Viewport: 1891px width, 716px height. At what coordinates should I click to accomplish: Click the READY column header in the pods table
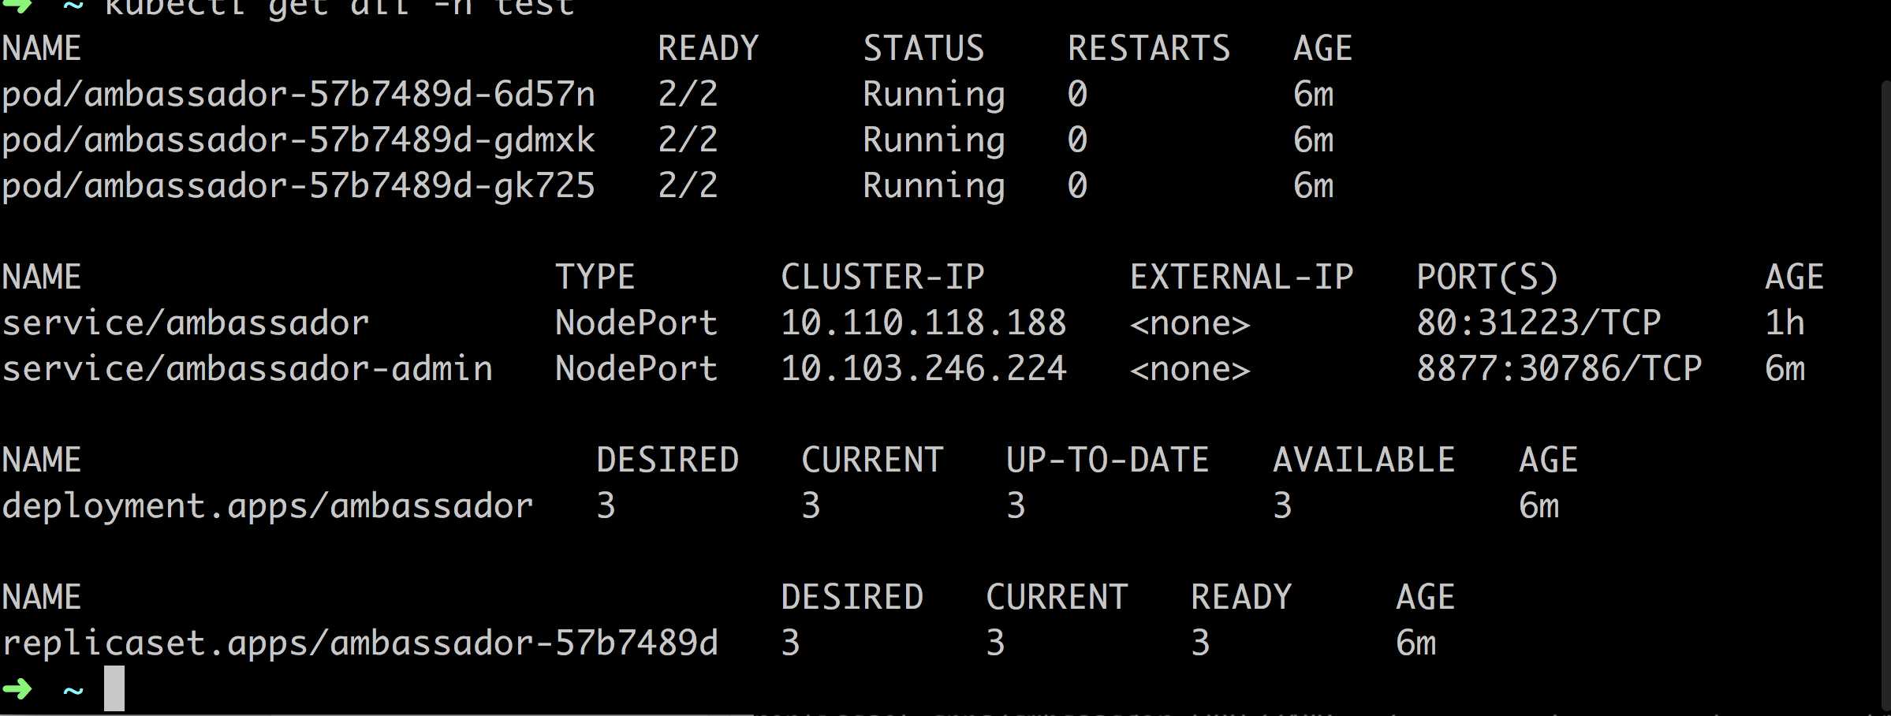pyautogui.click(x=708, y=49)
